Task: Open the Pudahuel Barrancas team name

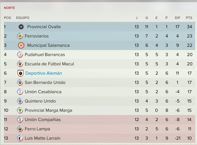Action: 45,55
